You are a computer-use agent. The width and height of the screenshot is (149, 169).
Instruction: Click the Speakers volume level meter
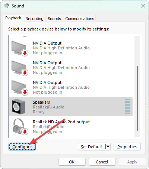click(x=128, y=107)
